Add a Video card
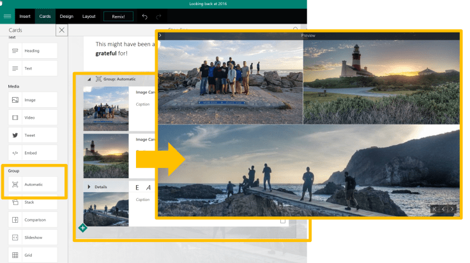 [x=33, y=118]
